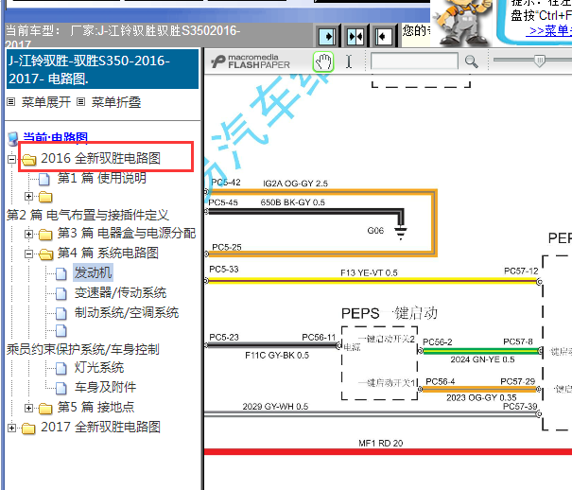The image size is (572, 490).
Task: Click the 制动系统/空调系统 page icon
Action: pyautogui.click(x=61, y=313)
